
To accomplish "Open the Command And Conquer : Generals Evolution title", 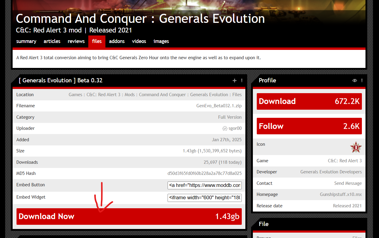I will pyautogui.click(x=140, y=19).
